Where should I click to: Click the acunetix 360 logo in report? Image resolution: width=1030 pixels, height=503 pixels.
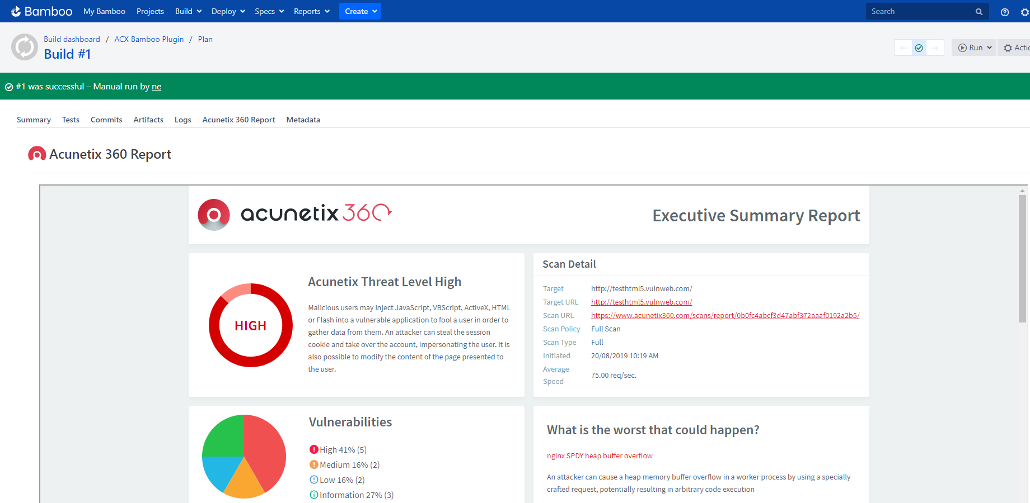pyautogui.click(x=295, y=214)
